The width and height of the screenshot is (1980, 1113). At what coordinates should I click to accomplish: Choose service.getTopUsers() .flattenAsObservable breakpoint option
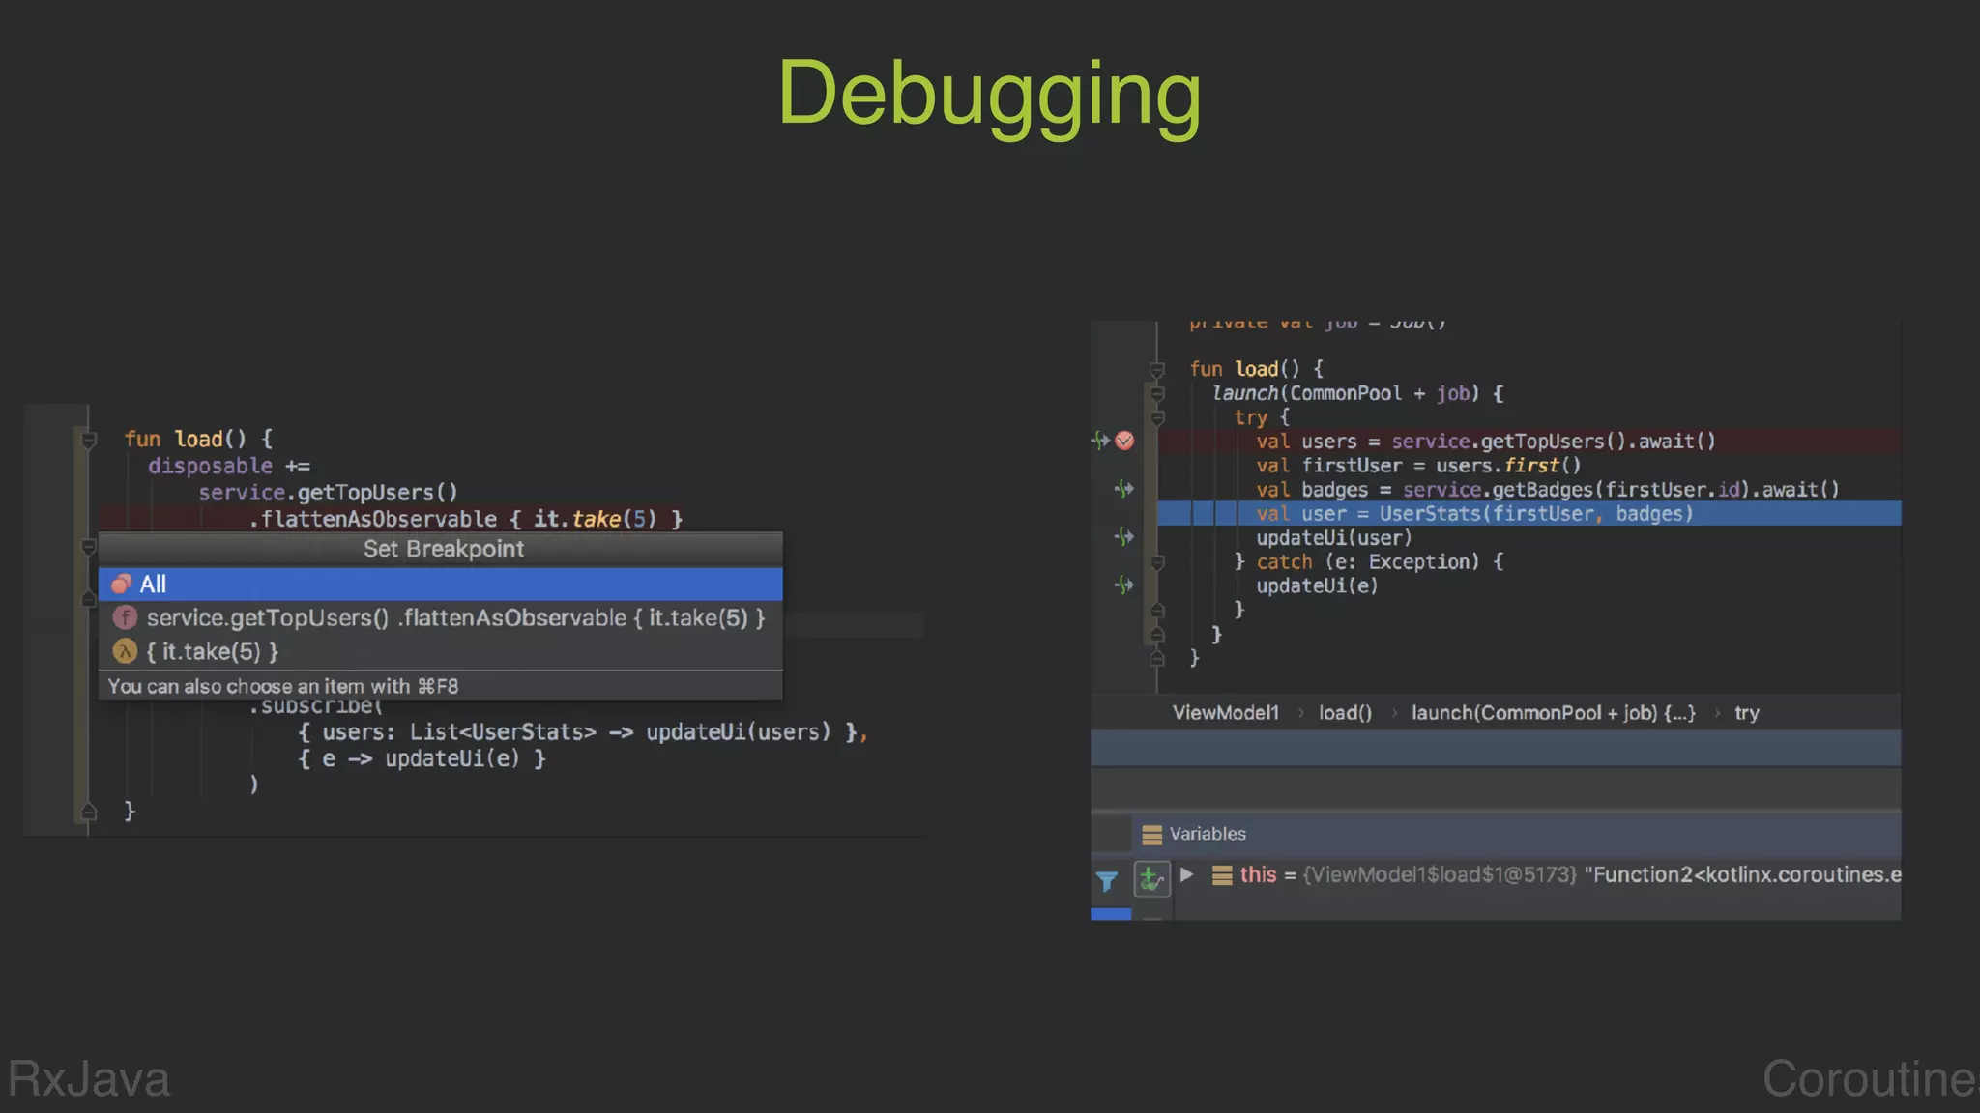pyautogui.click(x=440, y=617)
